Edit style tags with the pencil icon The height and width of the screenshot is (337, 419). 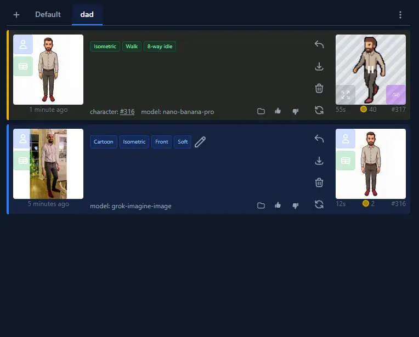click(x=200, y=142)
